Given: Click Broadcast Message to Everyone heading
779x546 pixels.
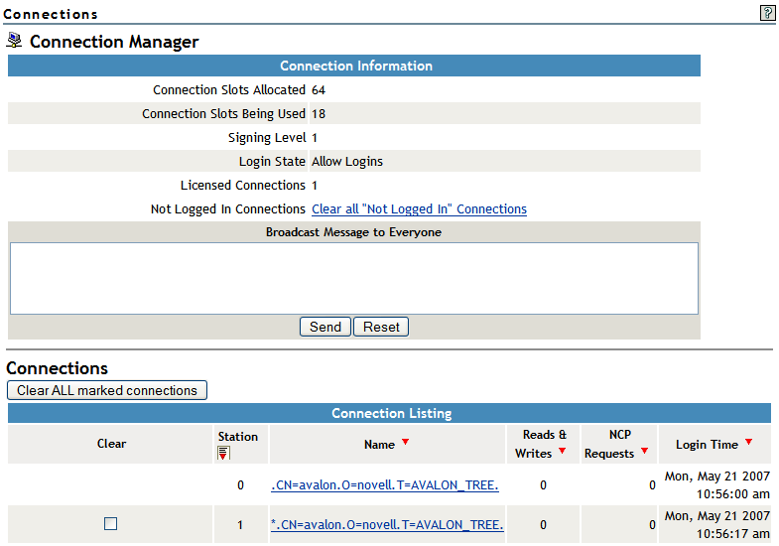Looking at the screenshot, I should pos(353,232).
